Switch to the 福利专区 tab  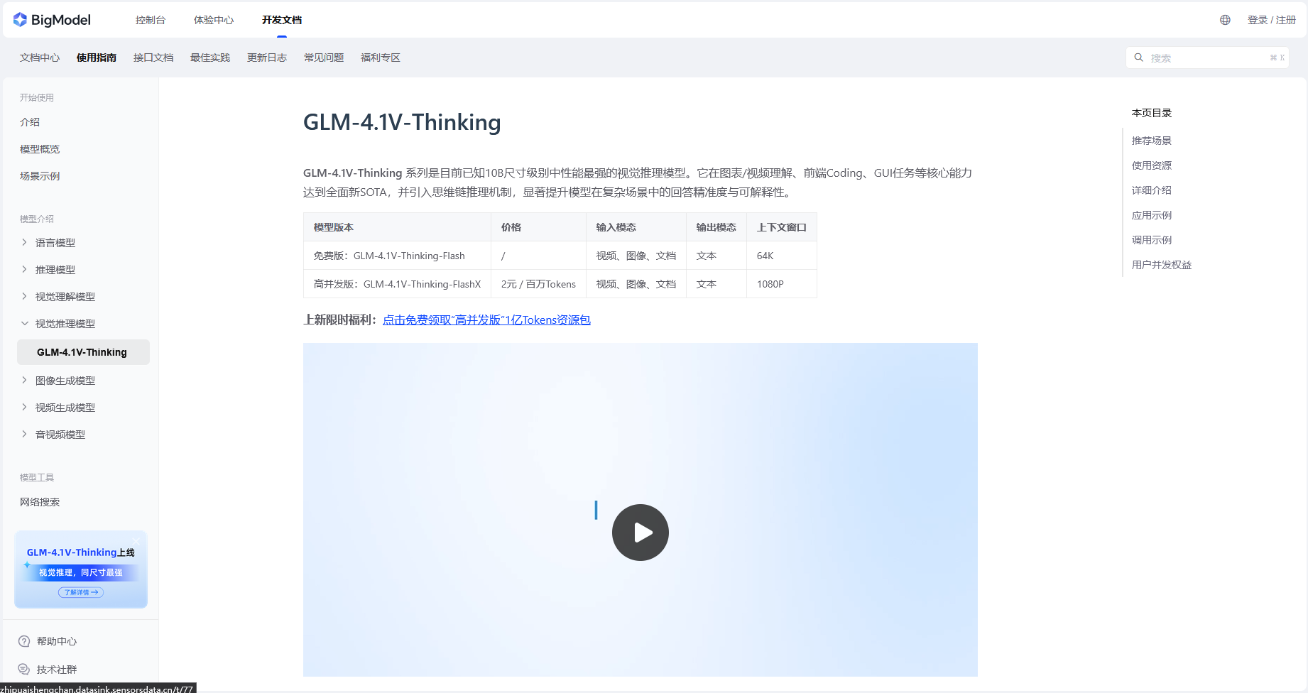(381, 58)
